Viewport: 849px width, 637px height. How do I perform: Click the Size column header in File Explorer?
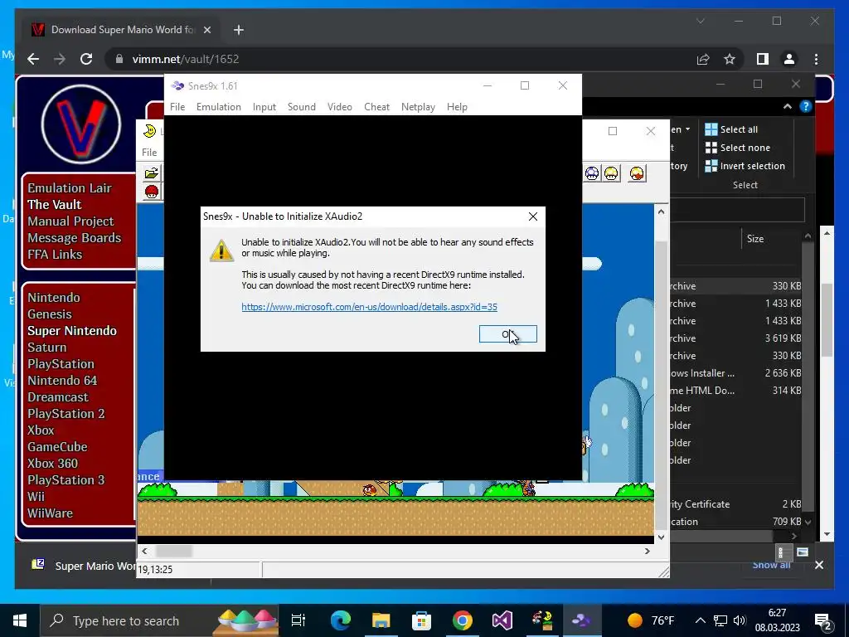[x=755, y=238]
